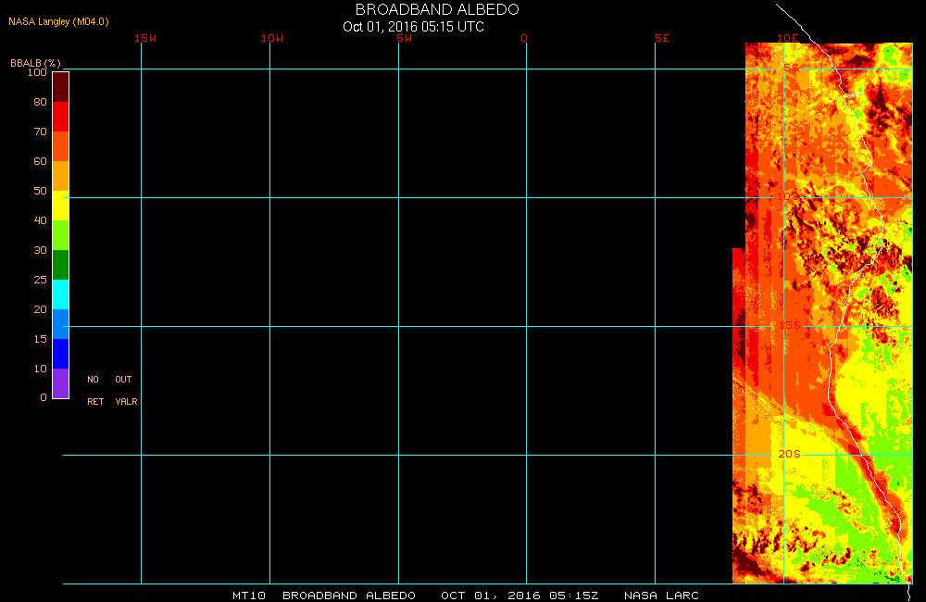The height and width of the screenshot is (602, 926).
Task: Click the BBALB(%) colorbar heading
Action: point(35,62)
